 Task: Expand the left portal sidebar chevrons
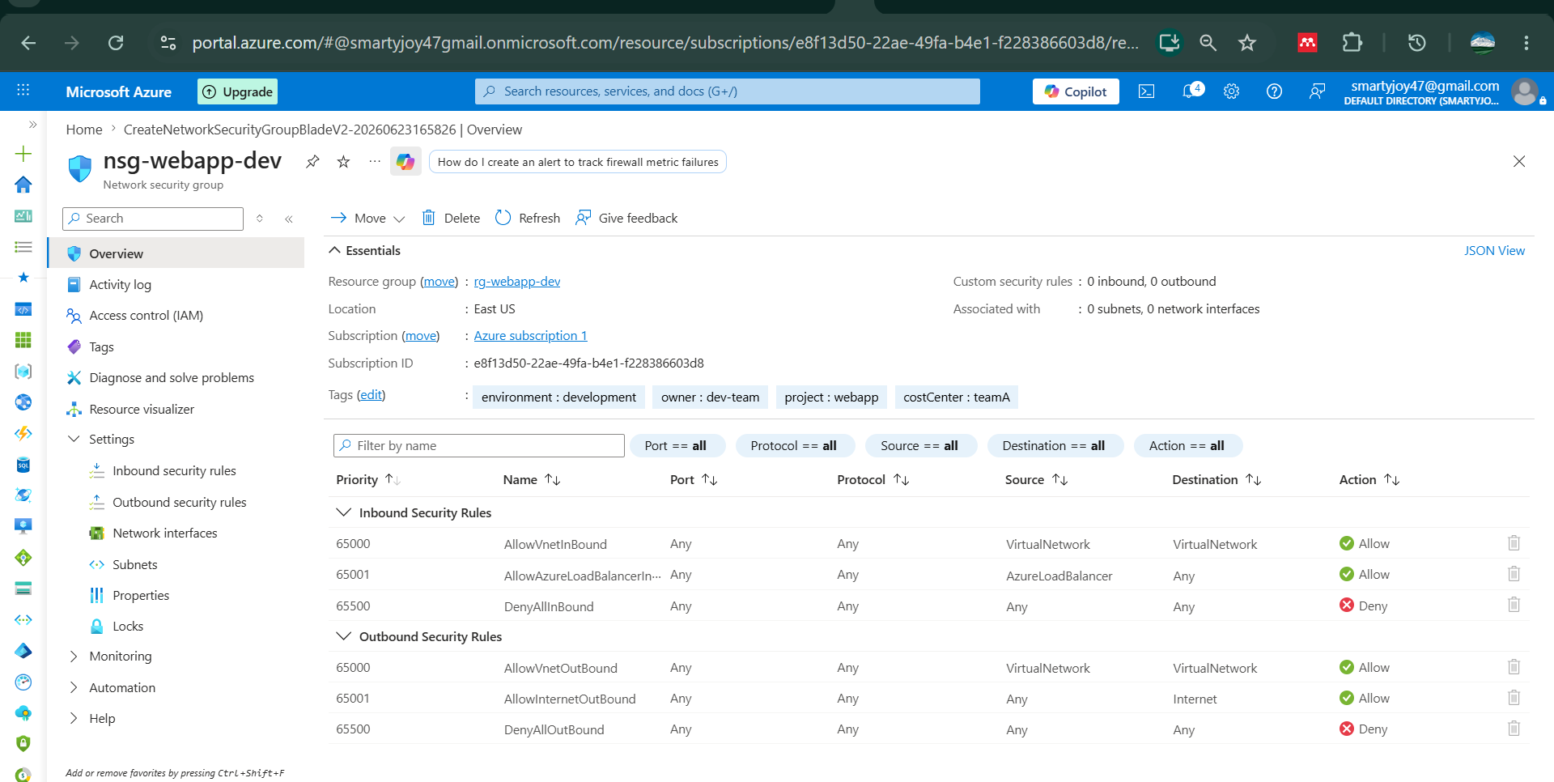tap(32, 124)
